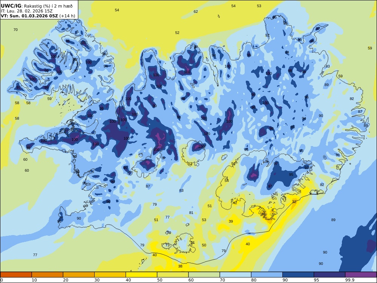Click the '(+14 h)' forecast offset text
Screen dimensions: 377x283
[x=67, y=16]
